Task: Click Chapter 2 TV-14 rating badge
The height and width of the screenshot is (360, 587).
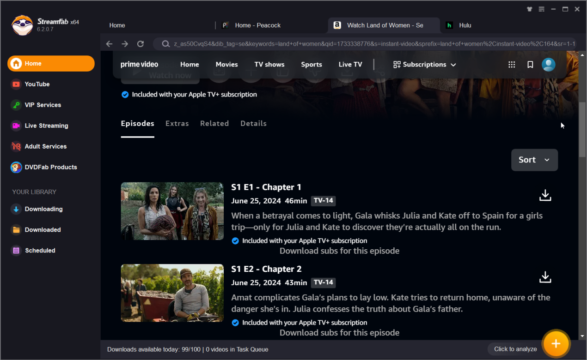Action: pos(323,282)
